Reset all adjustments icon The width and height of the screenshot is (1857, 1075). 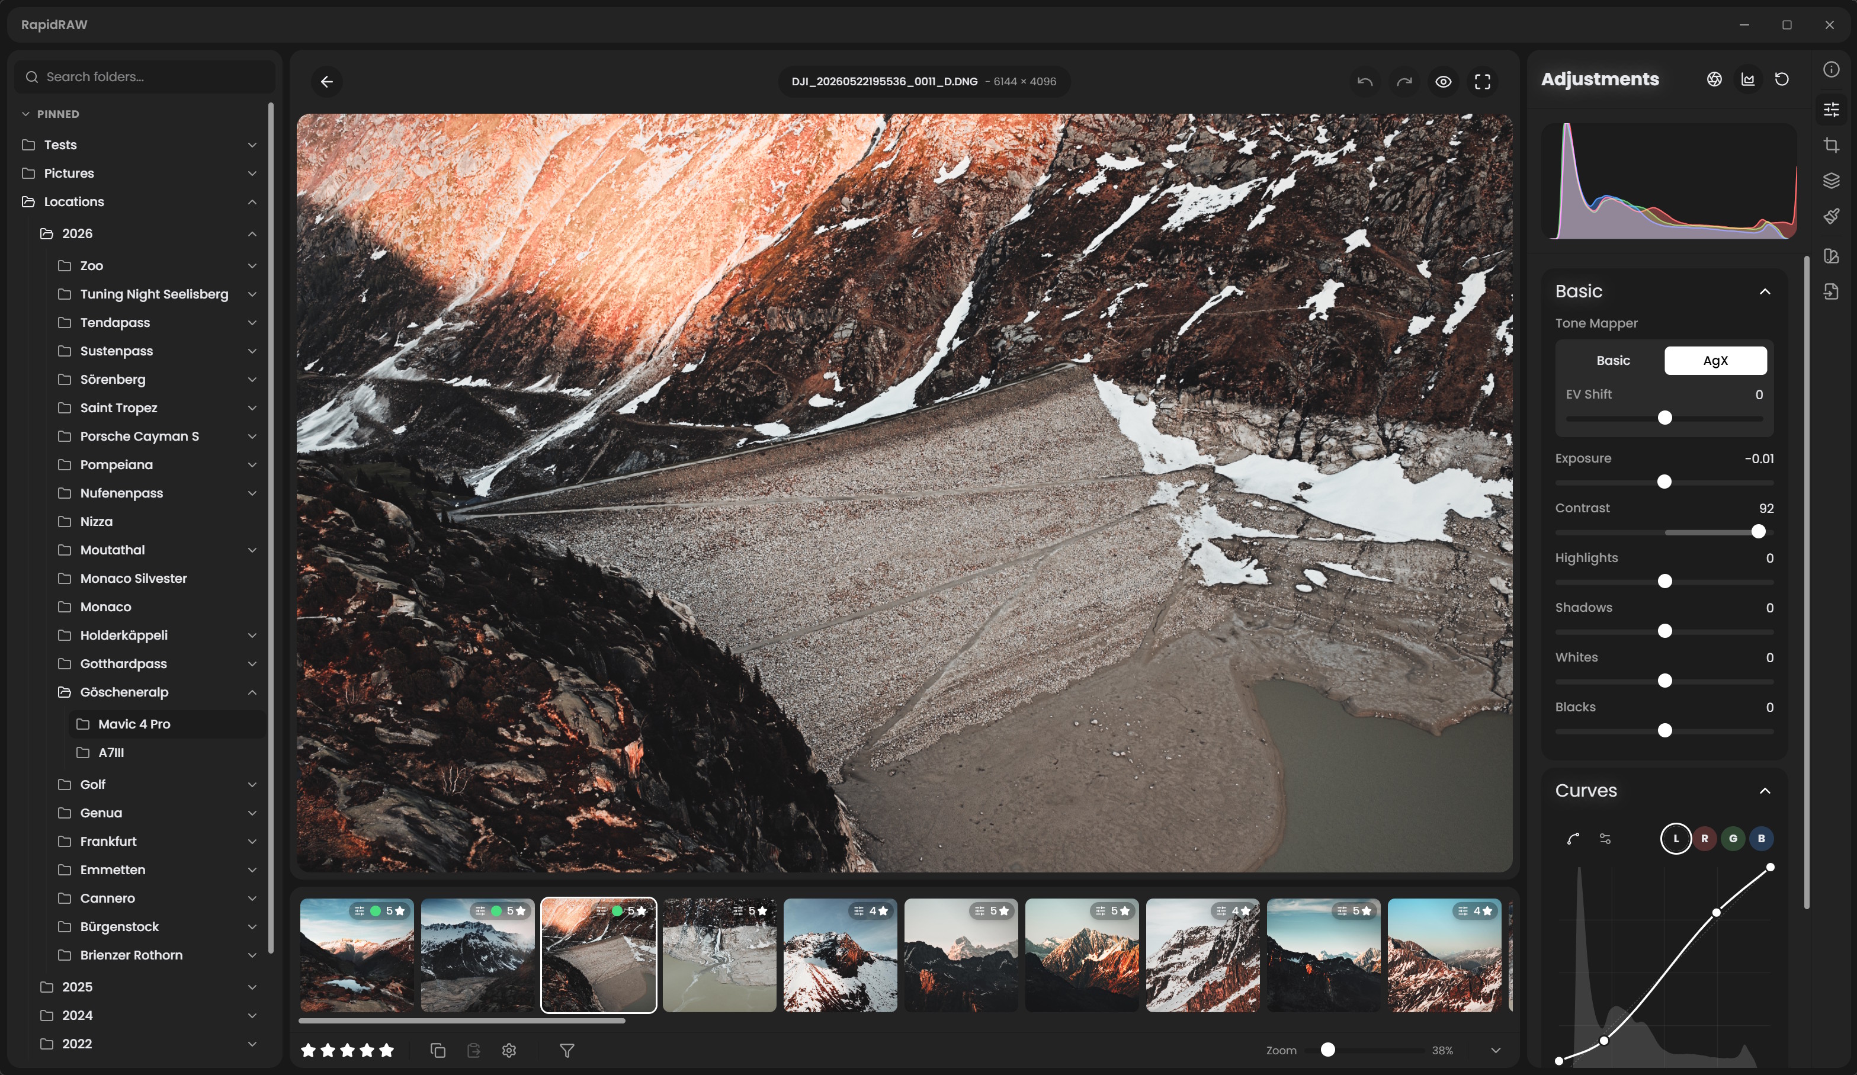pos(1782,79)
